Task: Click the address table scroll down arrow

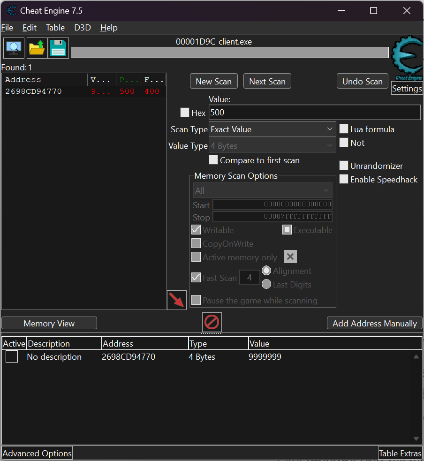Action: coord(416,438)
